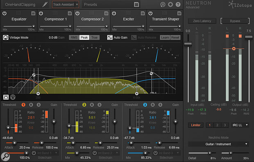Open Guitar / Instrument Neutrino Mode dropdown
Screen dimensions: 254x162
218,144
